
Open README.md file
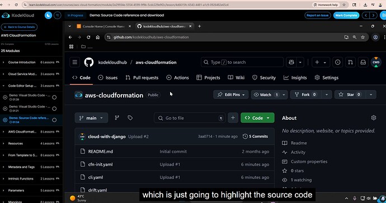click(x=101, y=152)
